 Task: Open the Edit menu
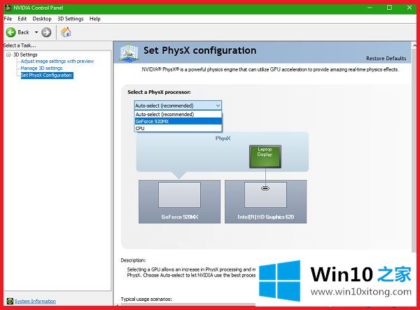[22, 19]
